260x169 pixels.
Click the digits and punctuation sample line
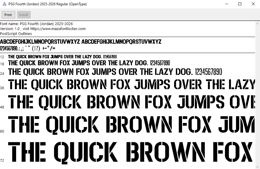pyautogui.click(x=28, y=48)
